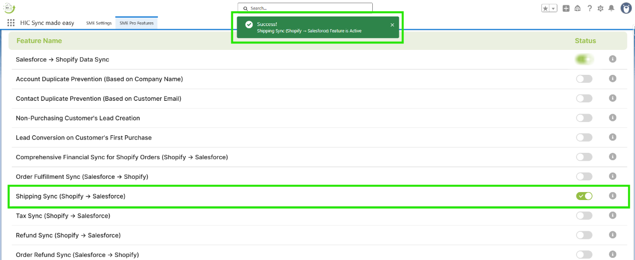635x260 pixels.
Task: Click the HIC Sync logo icon
Action: click(x=9, y=7)
